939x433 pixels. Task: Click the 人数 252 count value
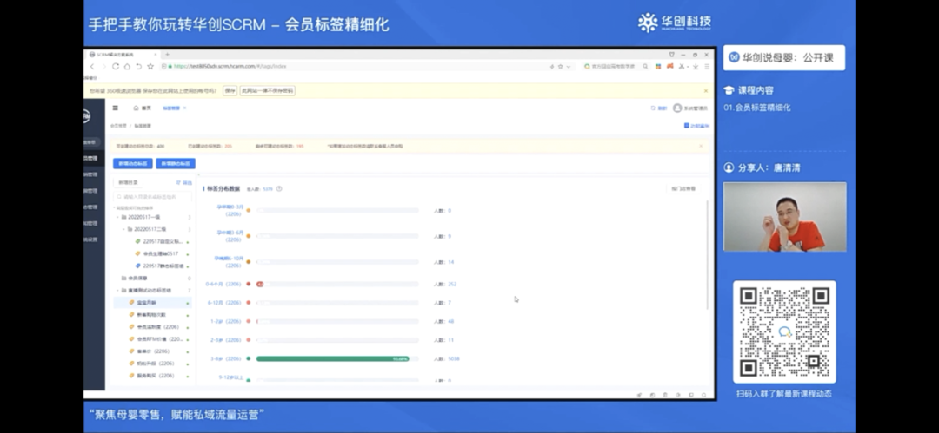452,284
